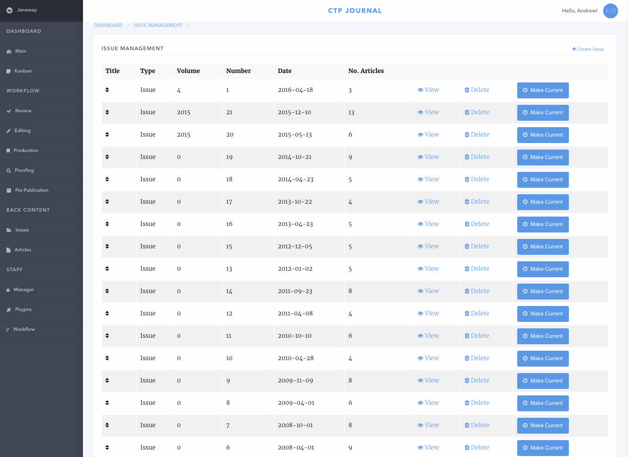Create a new issue
628x457 pixels.
click(x=588, y=49)
